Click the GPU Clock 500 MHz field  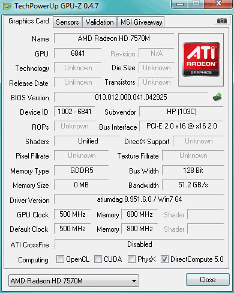click(x=73, y=214)
